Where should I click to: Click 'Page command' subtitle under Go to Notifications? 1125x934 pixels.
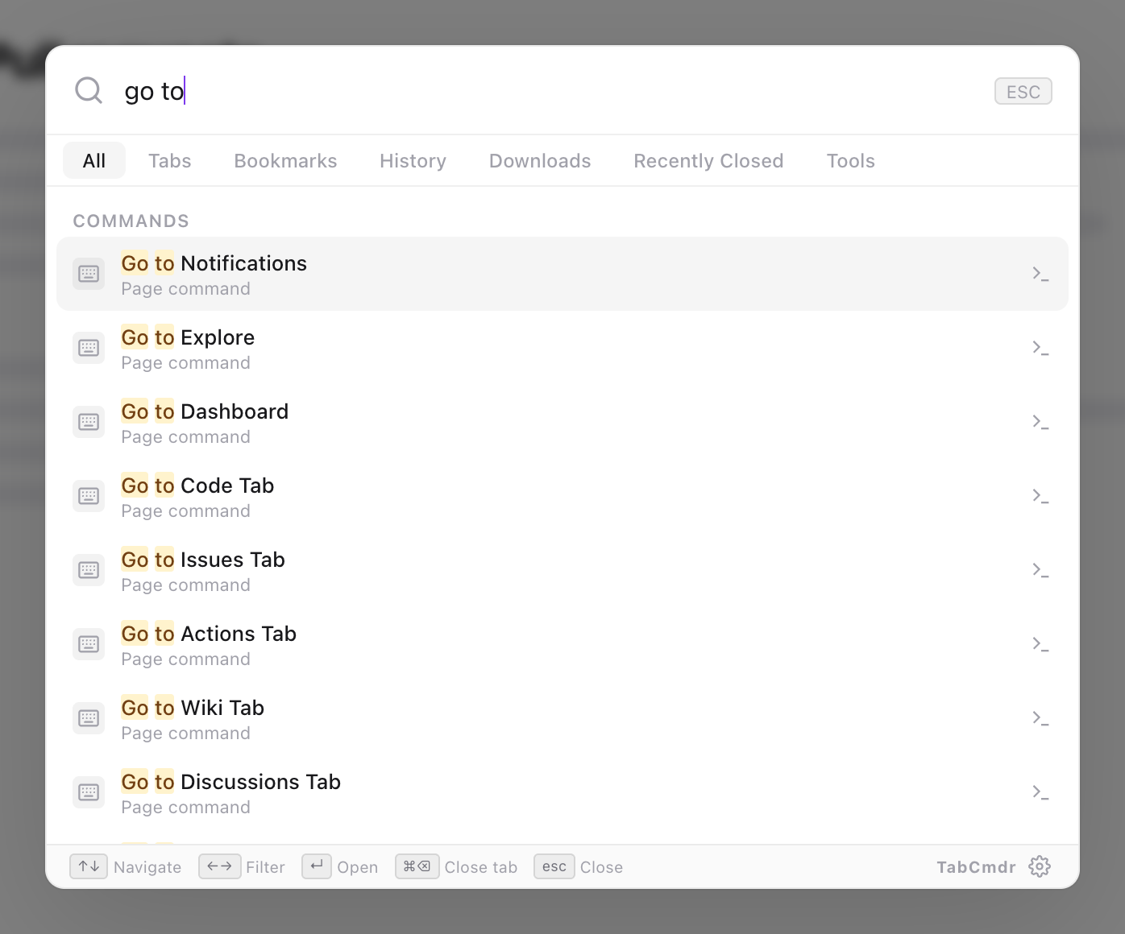click(x=185, y=289)
